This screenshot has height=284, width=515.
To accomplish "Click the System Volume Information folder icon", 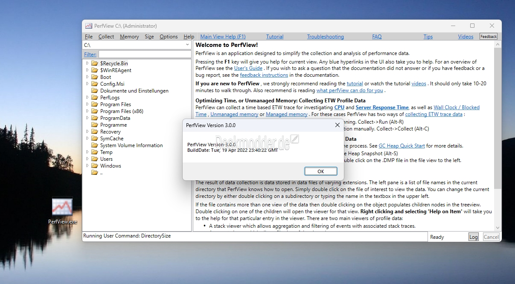I will [x=95, y=145].
